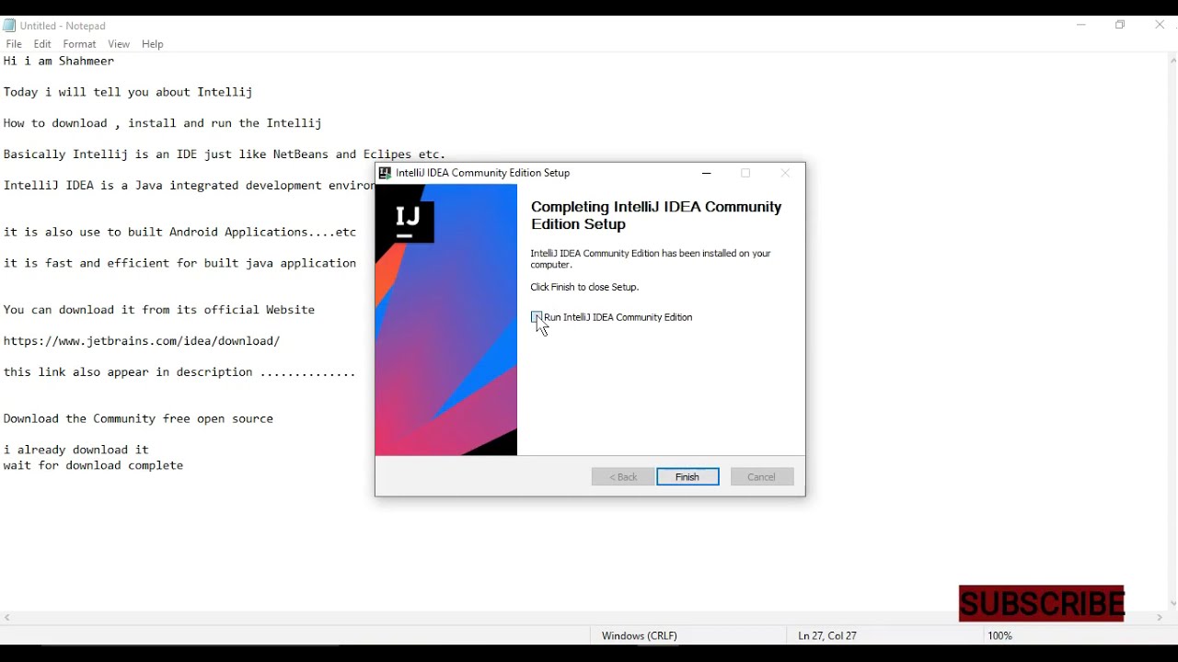The height and width of the screenshot is (662, 1178).
Task: Check Run IntelliJ IDEA Community Edition box
Action: pyautogui.click(x=537, y=317)
